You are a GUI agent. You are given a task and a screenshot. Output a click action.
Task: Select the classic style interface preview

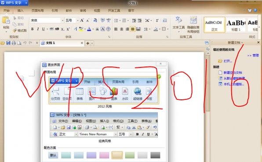(104, 125)
